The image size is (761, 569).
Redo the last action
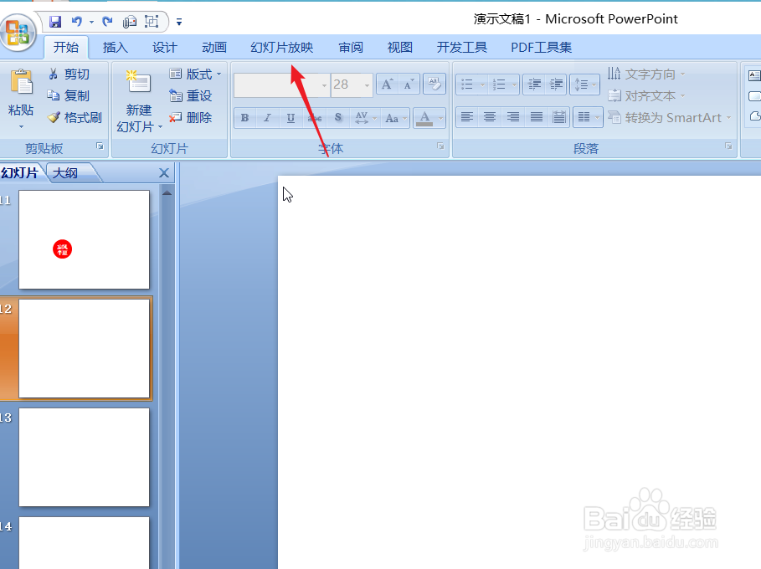[107, 22]
